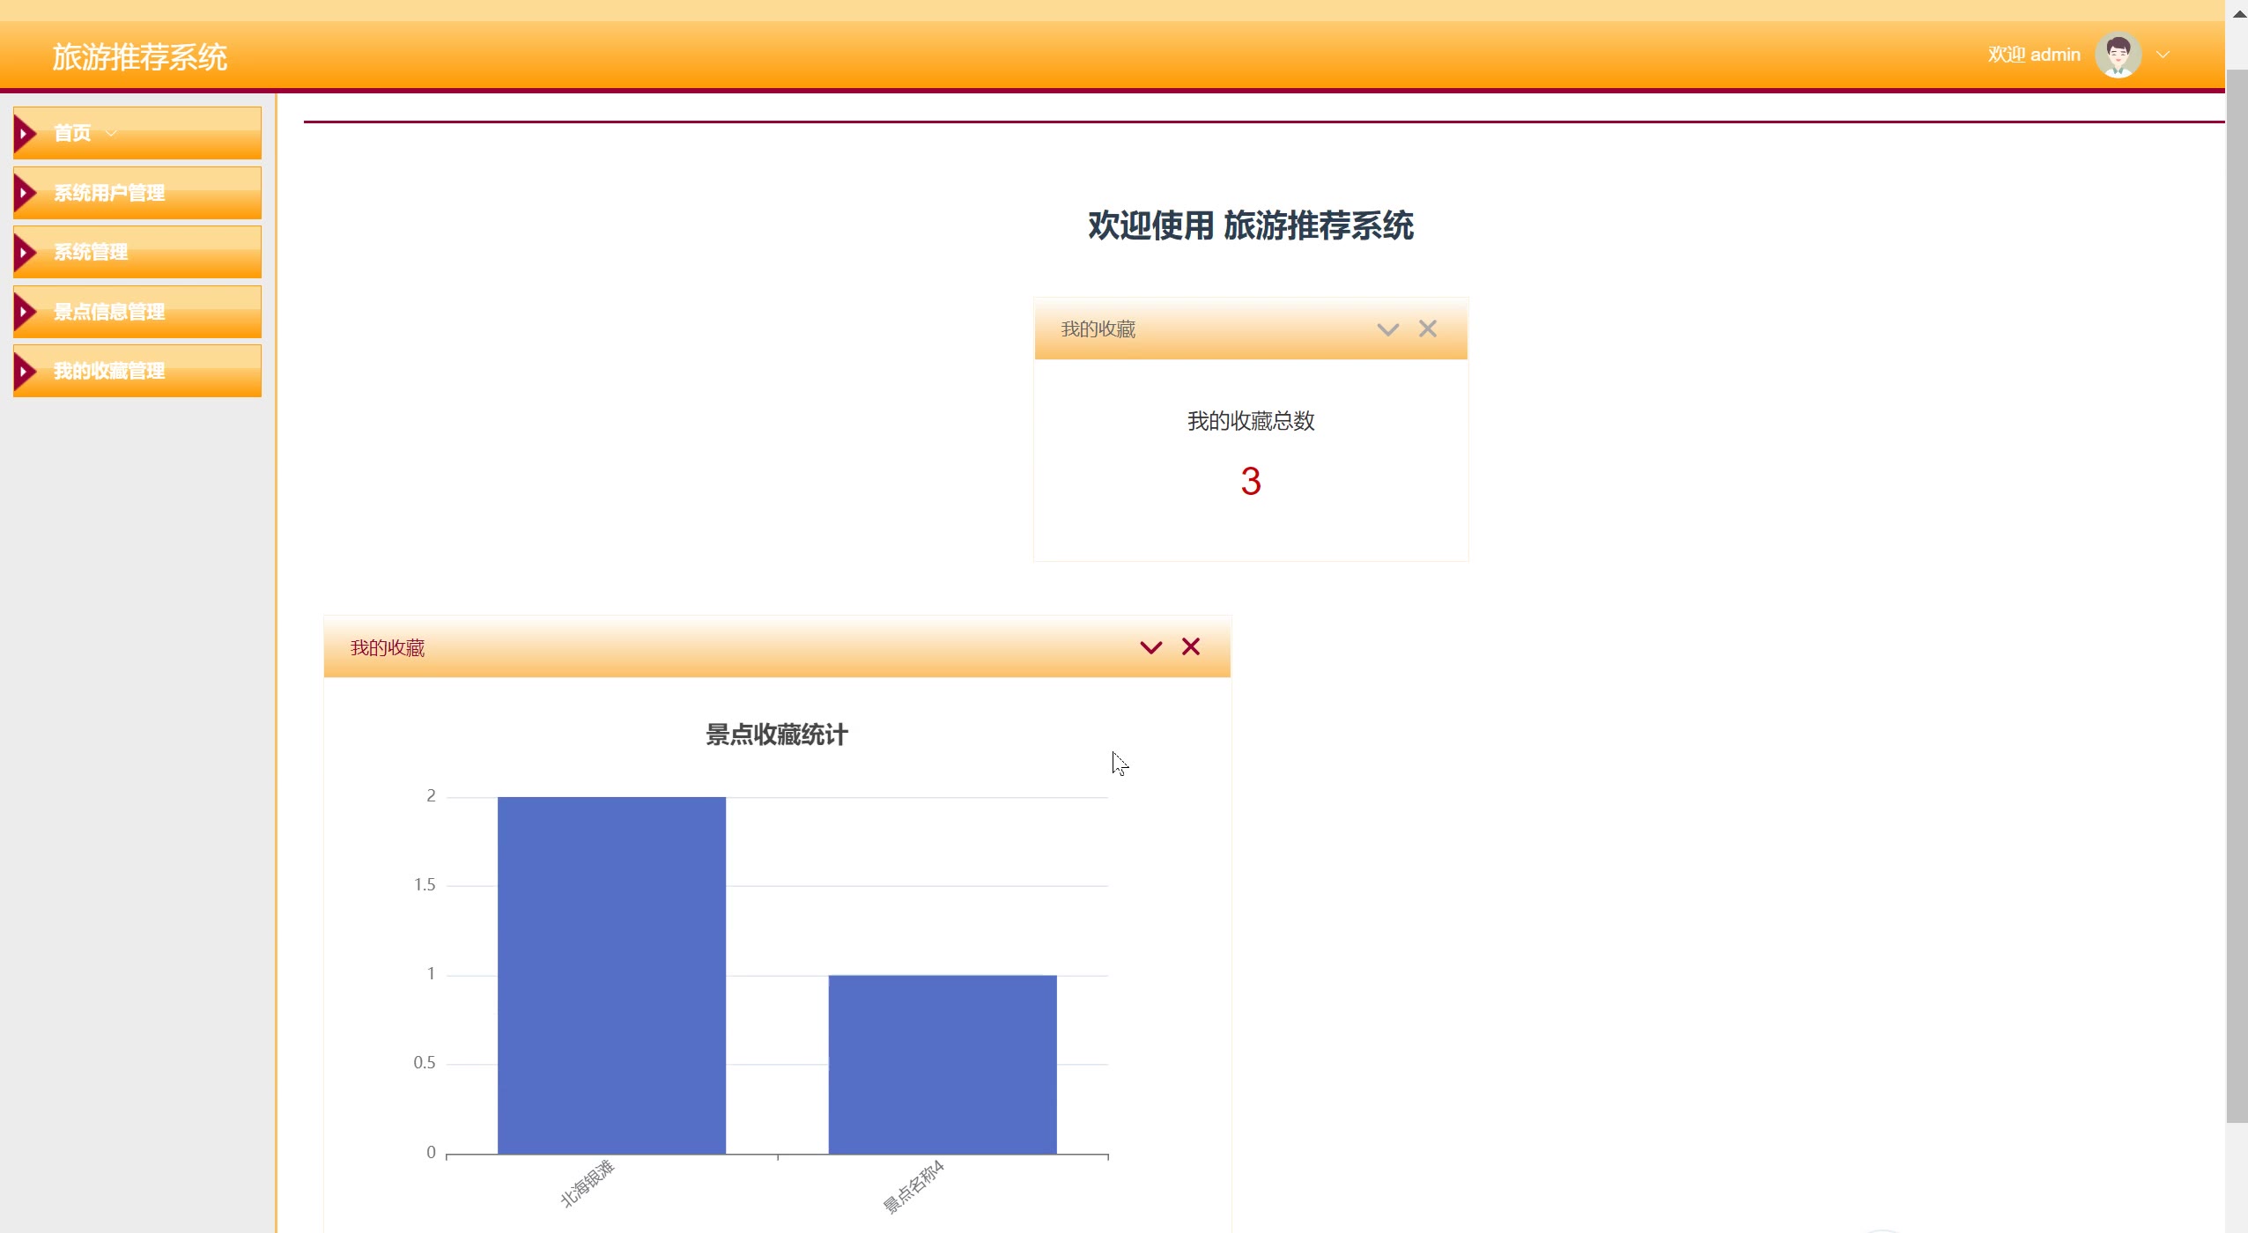Click the 北海银滩 bar in chart
Viewport: 2248px width, 1233px height.
coord(611,974)
